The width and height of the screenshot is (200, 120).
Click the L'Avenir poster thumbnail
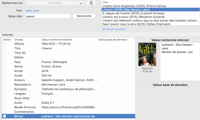click(x=145, y=54)
